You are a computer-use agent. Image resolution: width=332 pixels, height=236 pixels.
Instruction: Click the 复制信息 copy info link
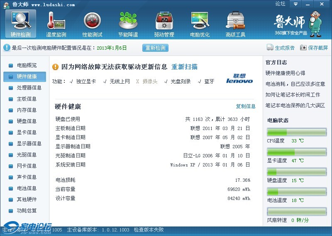point(246,106)
